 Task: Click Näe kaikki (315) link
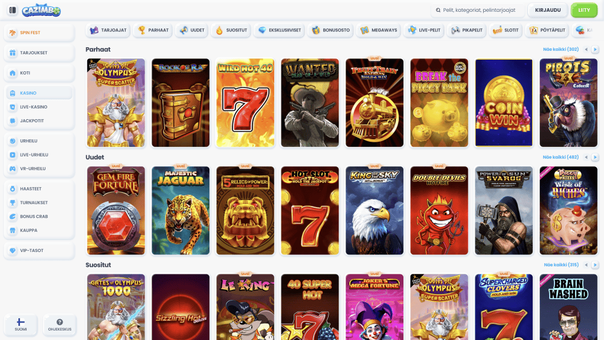tap(562, 265)
